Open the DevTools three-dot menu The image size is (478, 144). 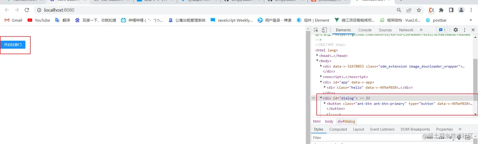pyautogui.click(x=464, y=30)
